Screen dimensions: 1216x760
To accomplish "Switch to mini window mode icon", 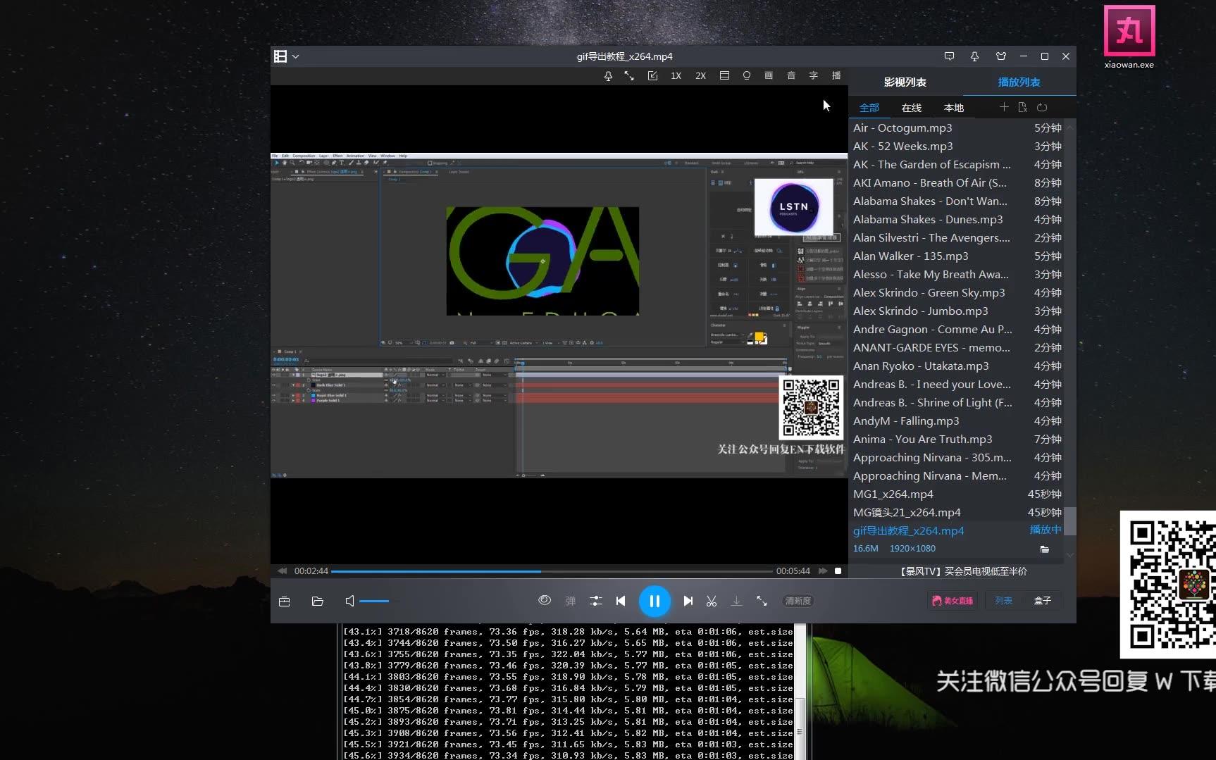I will coord(652,76).
